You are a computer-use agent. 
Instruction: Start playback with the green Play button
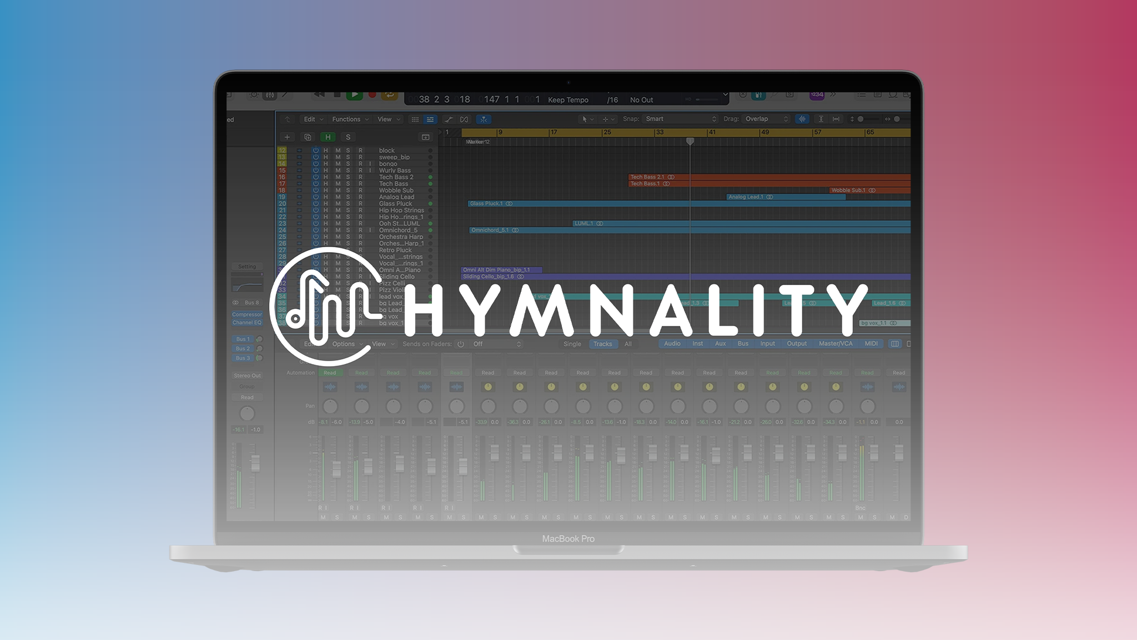354,95
